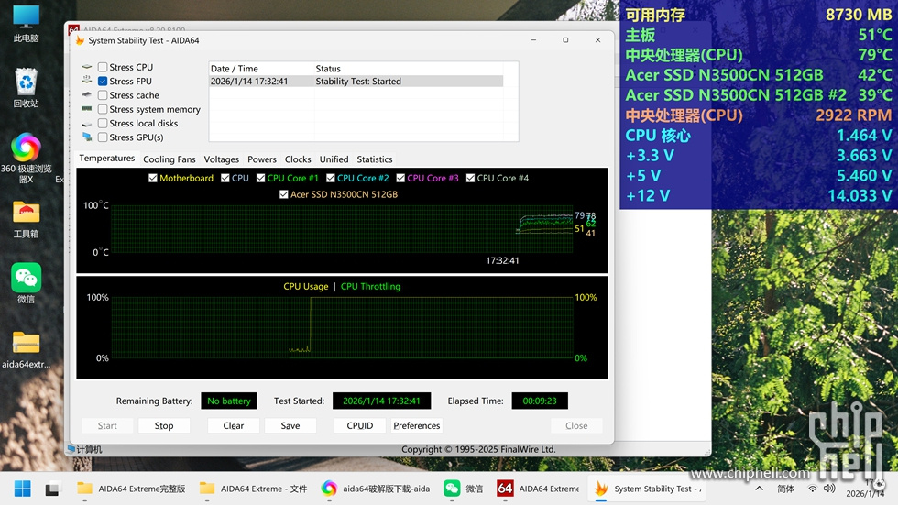
Task: Open the CPUID panel
Action: point(359,425)
